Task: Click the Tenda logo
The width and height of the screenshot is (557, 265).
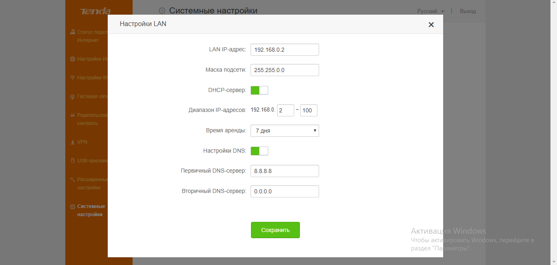Action: click(x=95, y=11)
